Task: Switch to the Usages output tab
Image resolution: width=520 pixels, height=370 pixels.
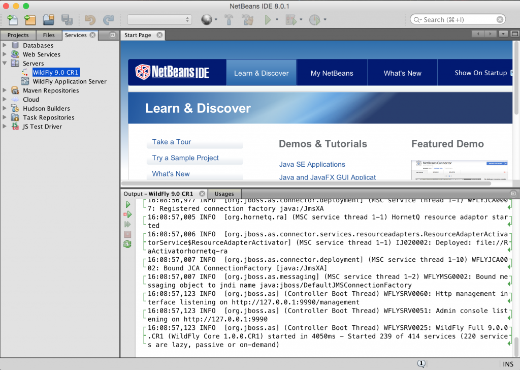Action: point(224,194)
